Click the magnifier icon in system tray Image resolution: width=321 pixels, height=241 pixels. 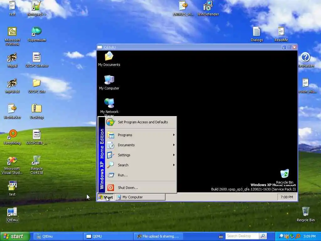[x=281, y=236]
